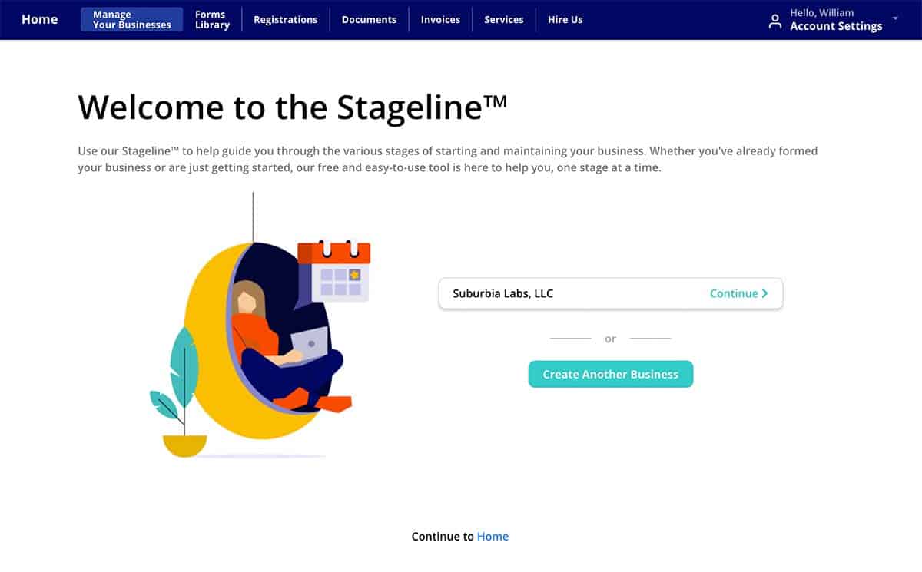Click the calendar illustration icon
Screen dimensions: 922x572
pos(333,271)
